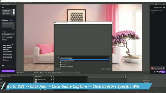Select the Untitled design (3).png source

point(41,80)
